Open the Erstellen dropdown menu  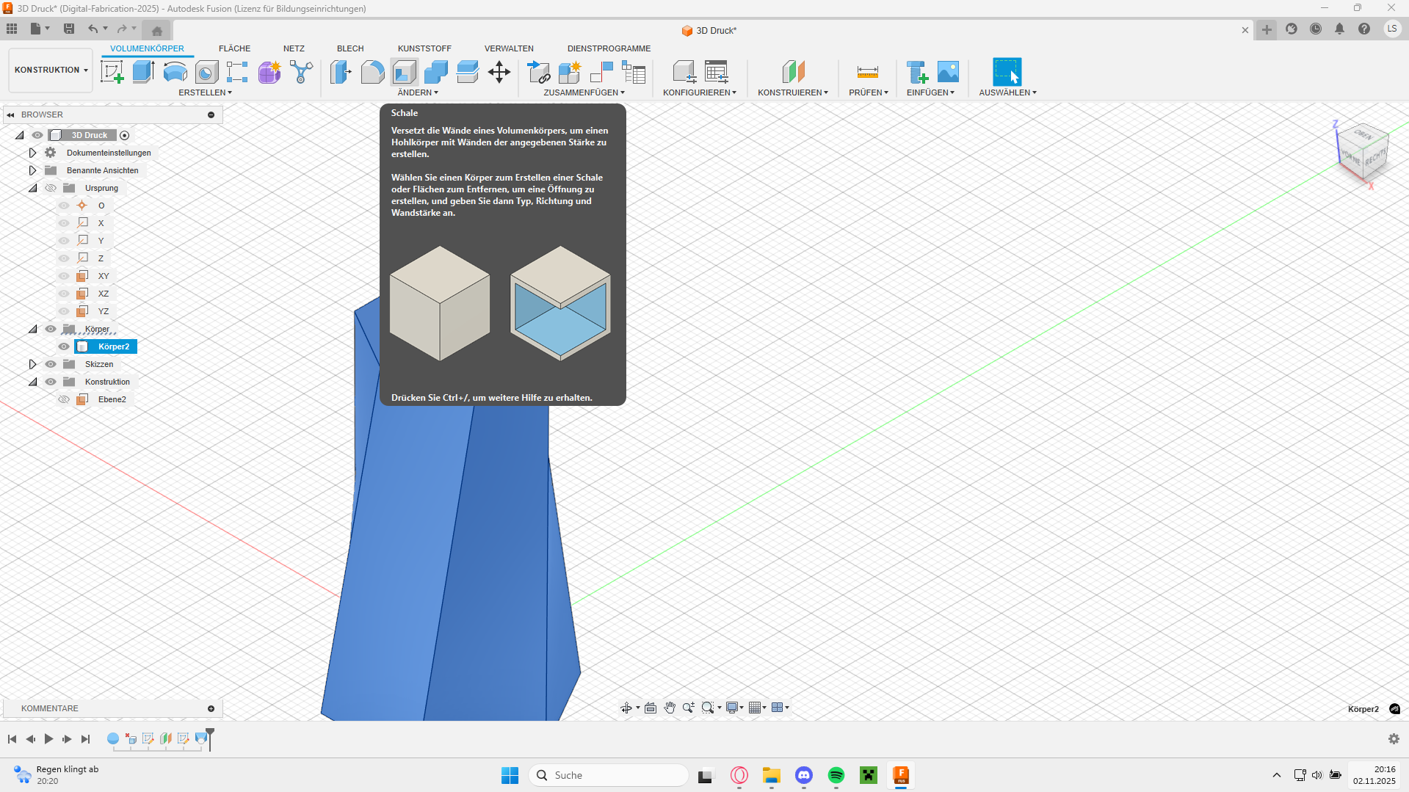pyautogui.click(x=205, y=92)
